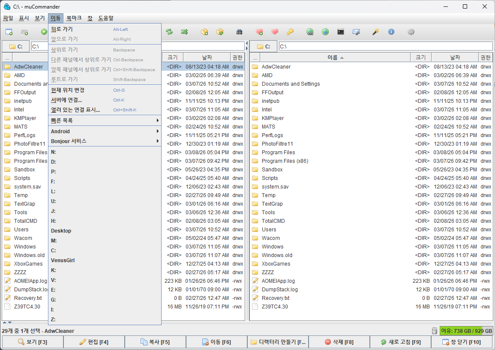Screen dimensions: 495x350
Task: Click the 복사 [F5] button
Action: point(155,342)
